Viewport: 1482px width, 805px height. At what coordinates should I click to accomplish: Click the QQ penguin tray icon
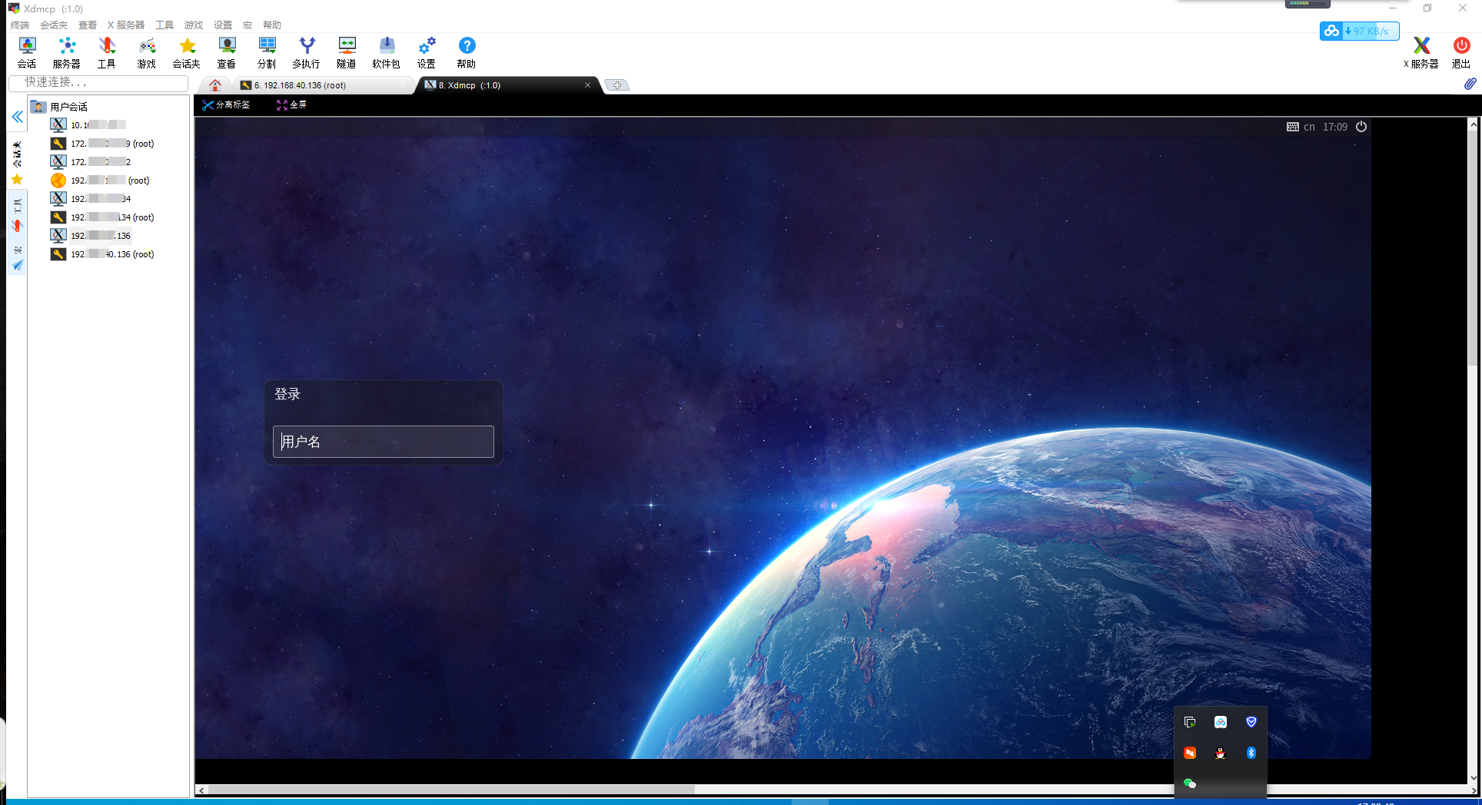(x=1221, y=753)
